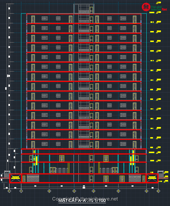The height and width of the screenshot is (206, 170).
Task: Select the MẶT CẮT A-A drawing title
Action: coord(82,201)
